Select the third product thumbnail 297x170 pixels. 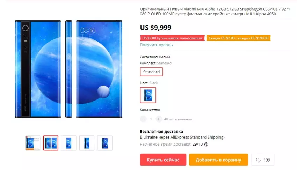pyautogui.click(x=69, y=143)
